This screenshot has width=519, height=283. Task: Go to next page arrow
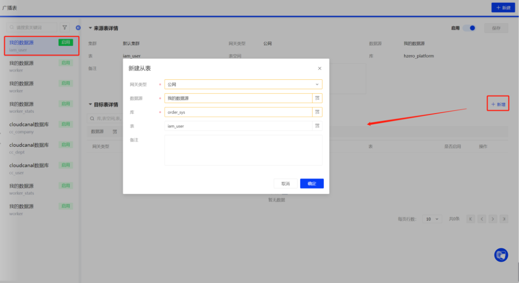(x=493, y=219)
